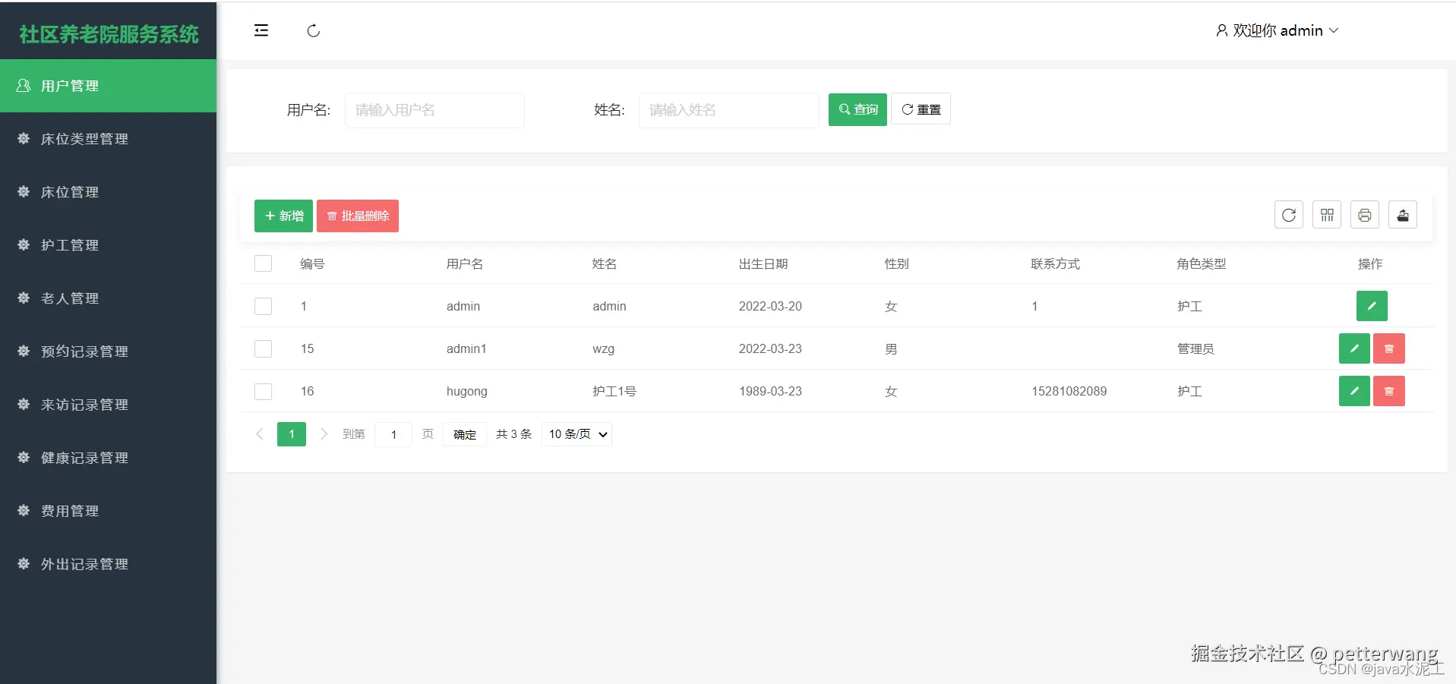Click the 用户名 column header
The height and width of the screenshot is (684, 1456).
tap(465, 263)
